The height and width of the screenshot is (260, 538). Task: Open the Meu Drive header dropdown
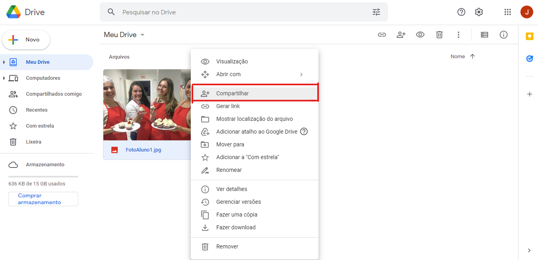[124, 35]
